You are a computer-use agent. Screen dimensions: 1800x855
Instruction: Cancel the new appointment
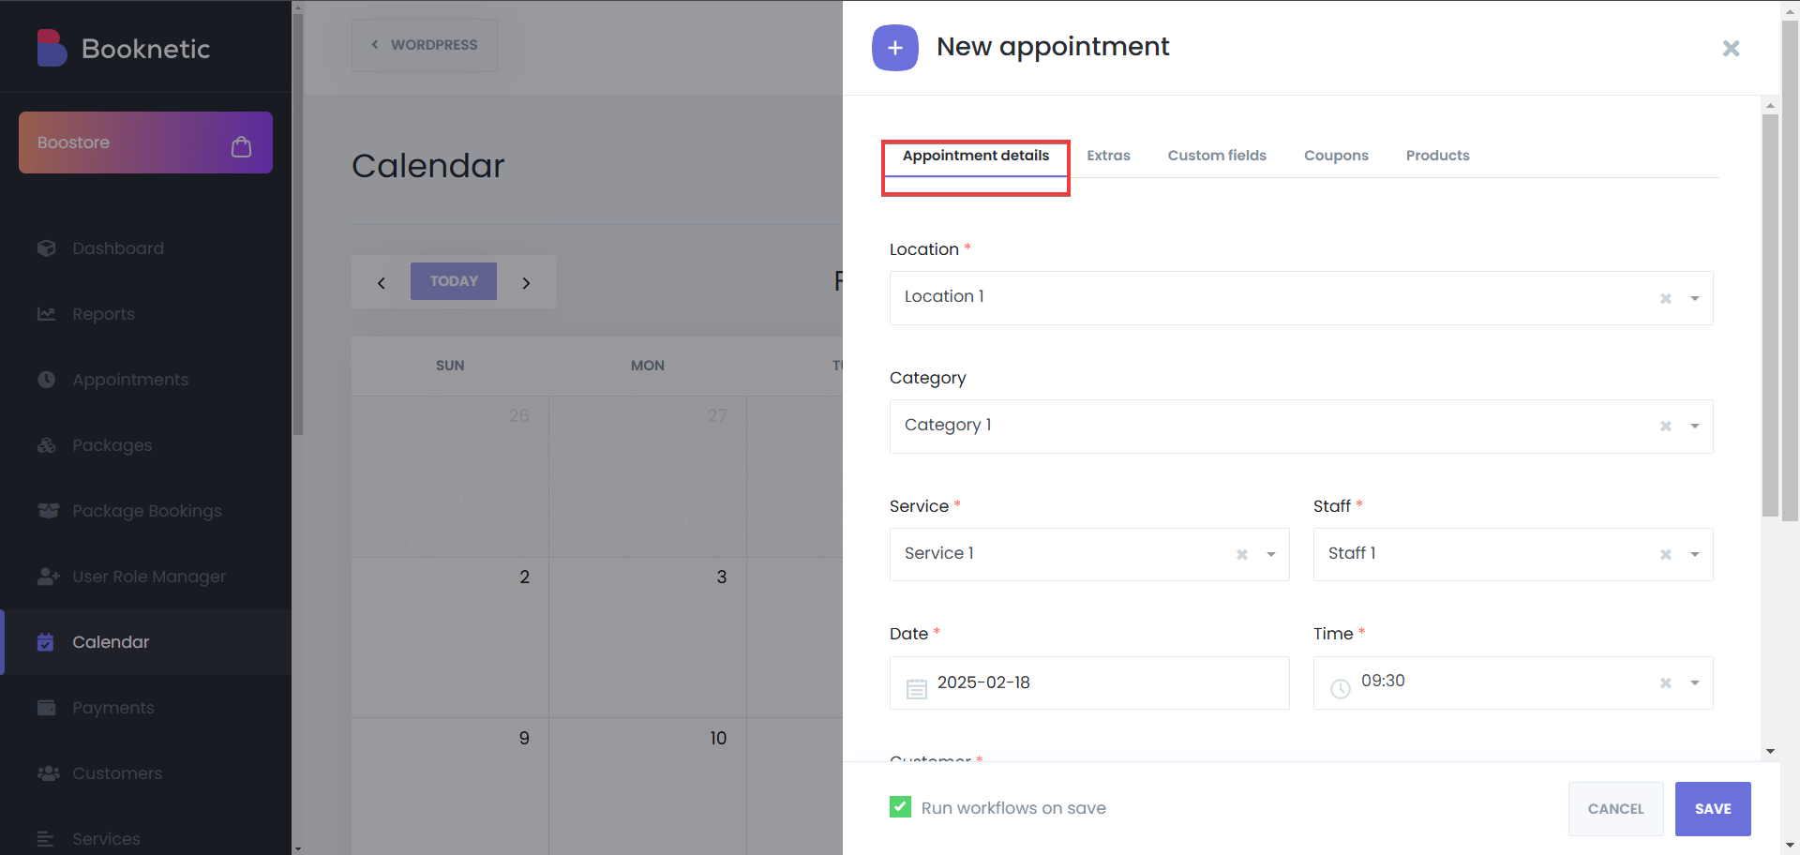pyautogui.click(x=1615, y=808)
